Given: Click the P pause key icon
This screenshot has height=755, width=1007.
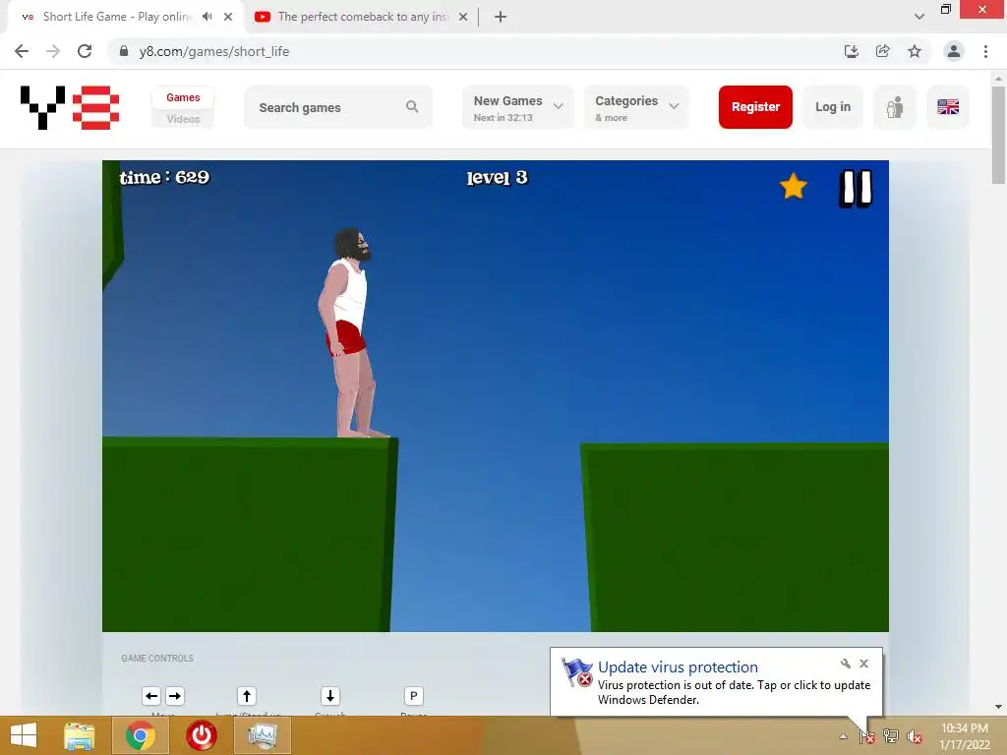Looking at the screenshot, I should (x=414, y=696).
